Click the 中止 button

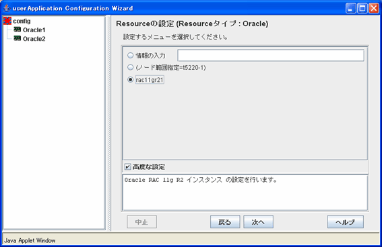pos(141,221)
